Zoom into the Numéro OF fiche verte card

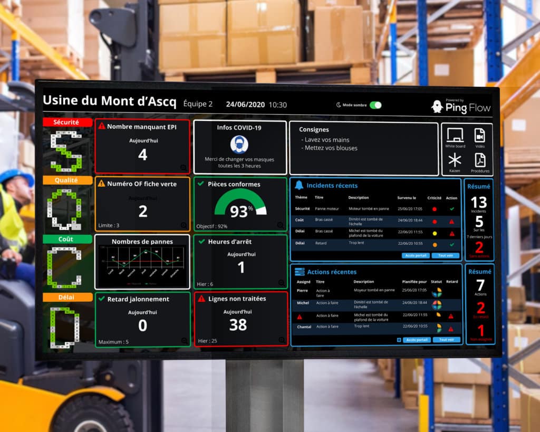pos(184,225)
